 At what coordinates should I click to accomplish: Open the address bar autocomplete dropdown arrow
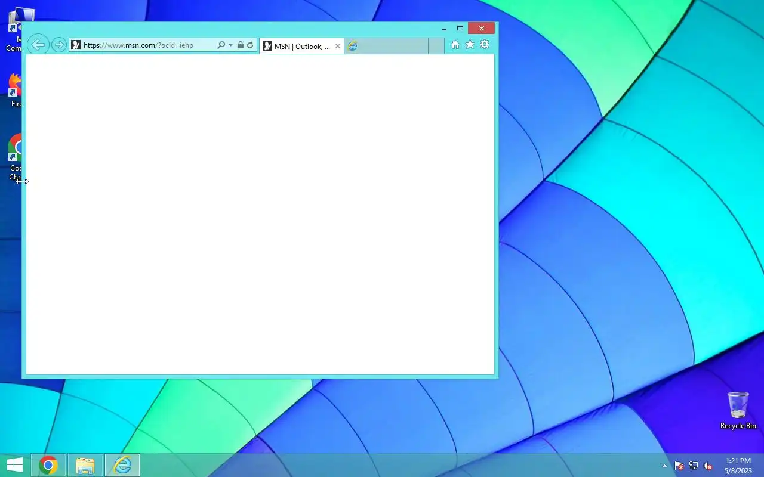click(230, 45)
